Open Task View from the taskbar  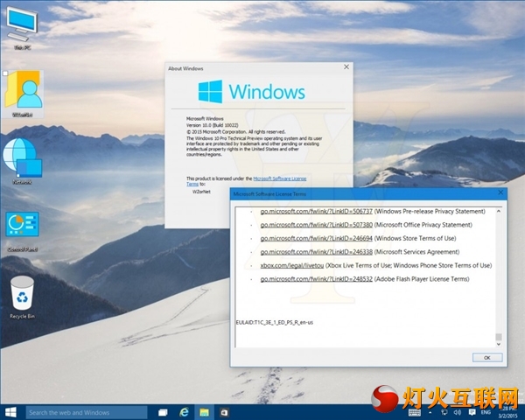pos(164,412)
